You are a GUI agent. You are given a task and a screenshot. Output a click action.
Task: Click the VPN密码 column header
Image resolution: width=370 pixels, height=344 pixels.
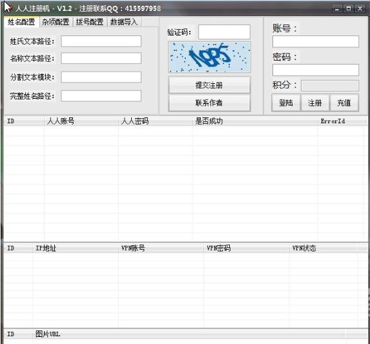point(247,248)
